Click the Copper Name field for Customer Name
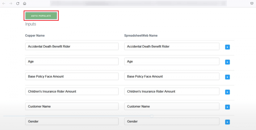The width and height of the screenshot is (256, 130). 72,106
